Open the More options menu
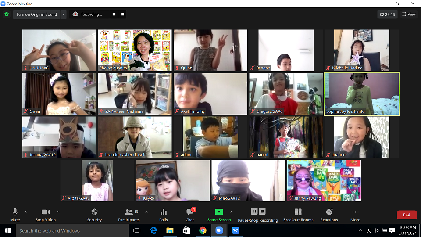The image size is (421, 237). [355, 212]
